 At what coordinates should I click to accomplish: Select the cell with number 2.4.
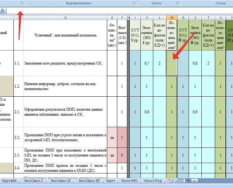pos(19,168)
